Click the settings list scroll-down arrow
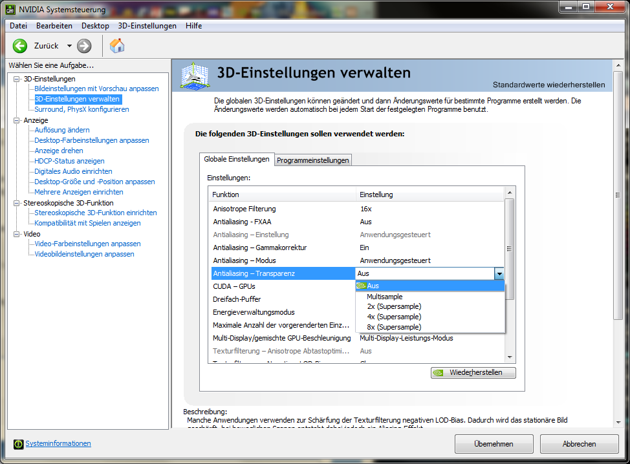The height and width of the screenshot is (464, 630). point(510,357)
